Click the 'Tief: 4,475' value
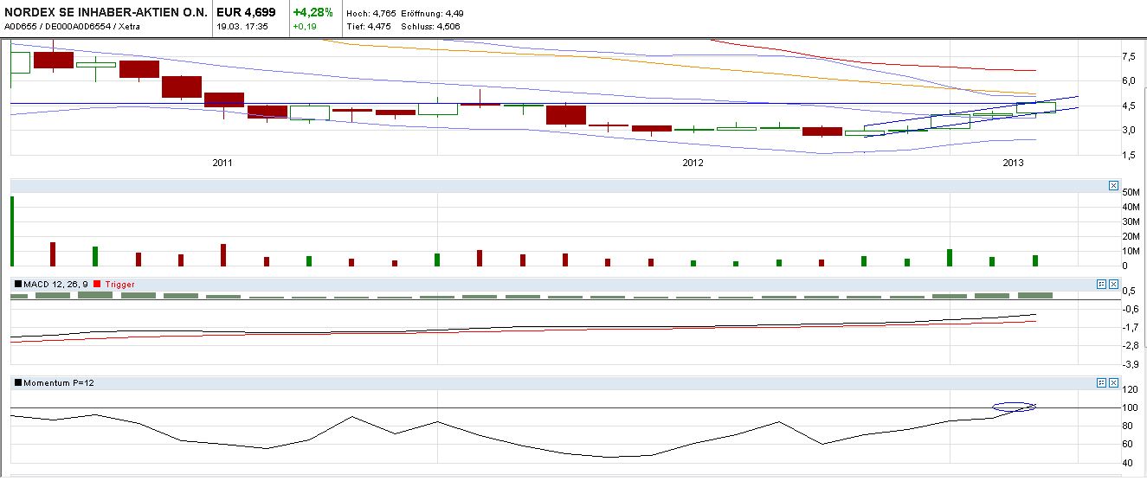1147x481 pixels. [369, 27]
